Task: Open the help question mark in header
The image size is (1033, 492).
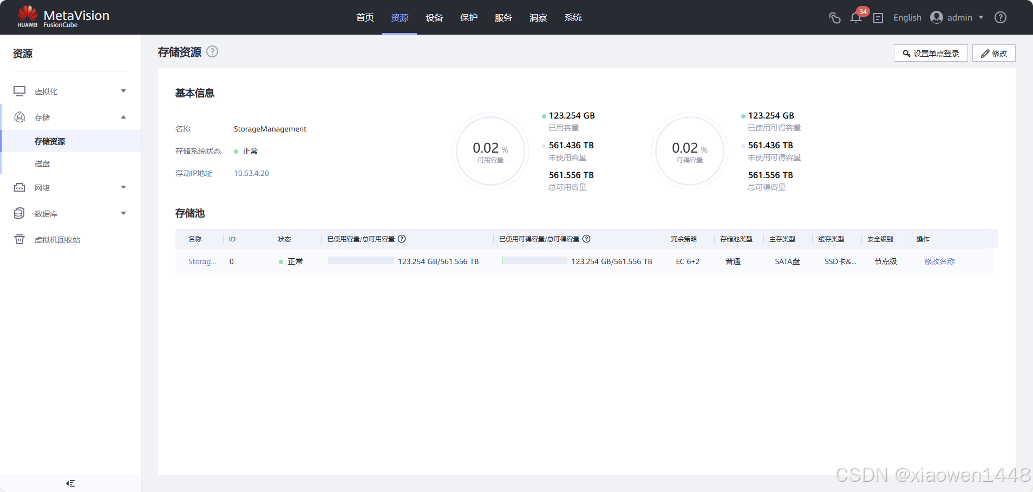Action: click(1001, 17)
